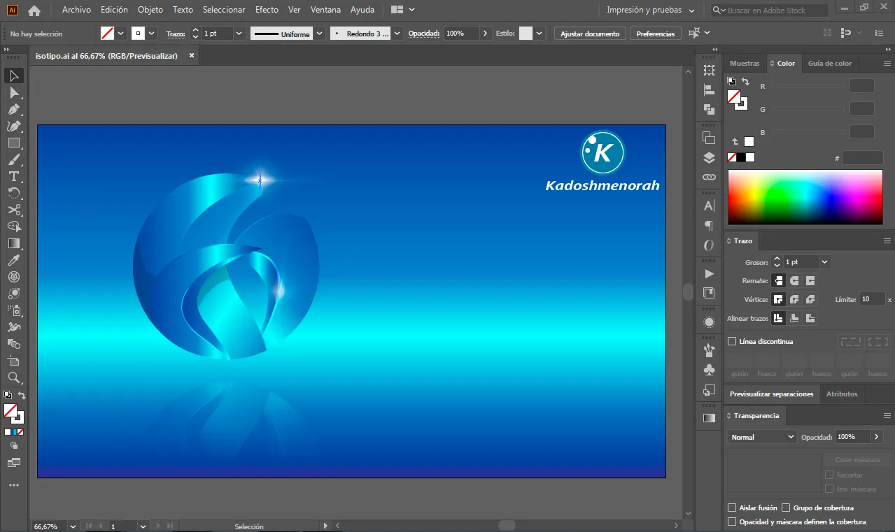Select the Direct Selection tool

[x=13, y=93]
